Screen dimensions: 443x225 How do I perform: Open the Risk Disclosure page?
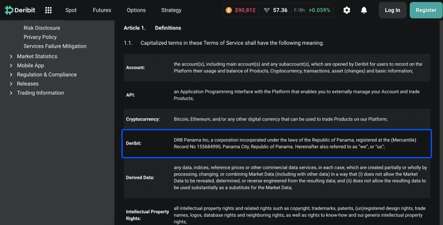42,28
